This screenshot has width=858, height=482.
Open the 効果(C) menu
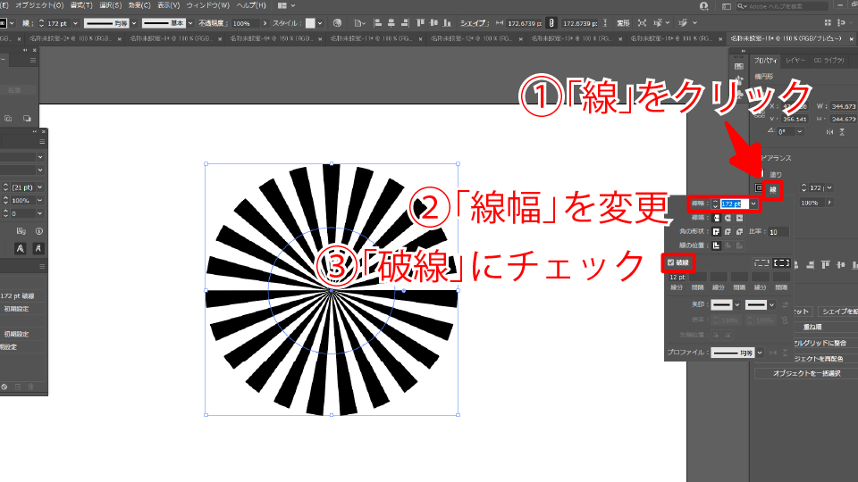click(x=139, y=5)
